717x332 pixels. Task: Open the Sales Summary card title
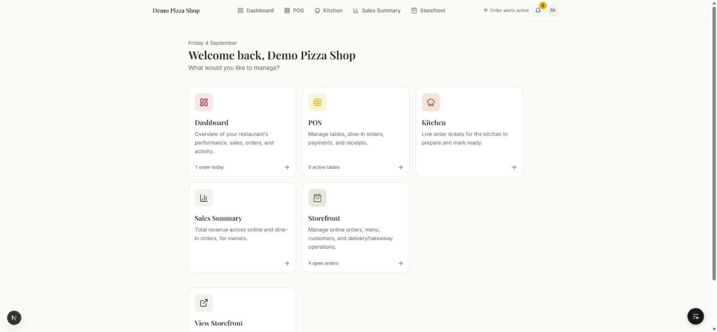[x=218, y=218]
